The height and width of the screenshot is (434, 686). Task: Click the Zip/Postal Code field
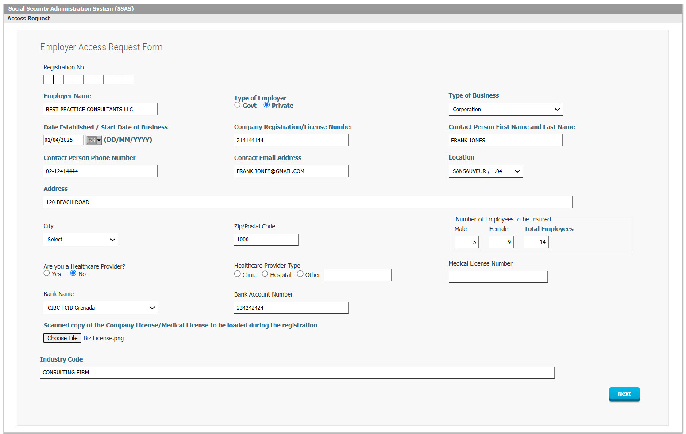(266, 240)
